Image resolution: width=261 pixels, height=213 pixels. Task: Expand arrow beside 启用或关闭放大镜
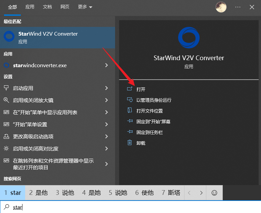(107, 100)
